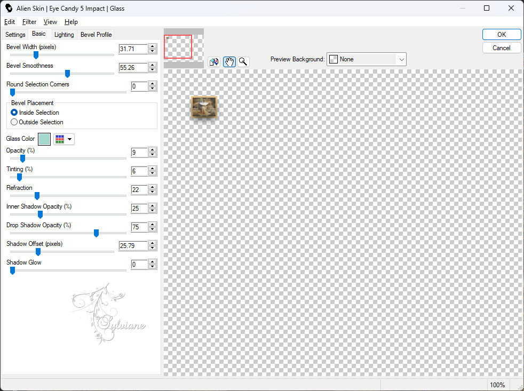This screenshot has width=524, height=391.
Task: Maximize the Eye Candy 5 window
Action: [x=487, y=8]
